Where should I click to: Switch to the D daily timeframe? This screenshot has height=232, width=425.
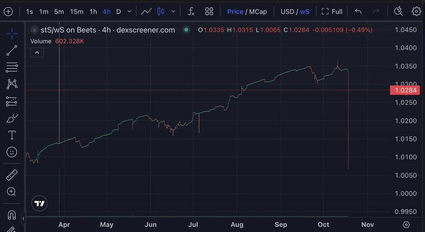[119, 11]
